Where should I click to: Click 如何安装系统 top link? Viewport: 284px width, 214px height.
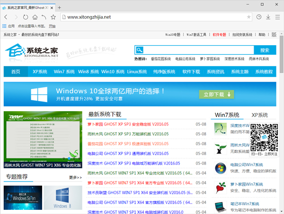pos(242,34)
